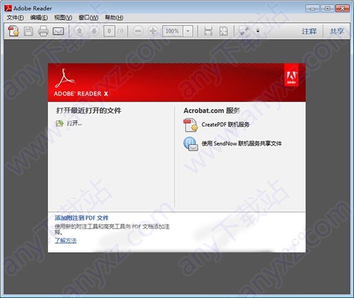
Task: Open the zoom level dropdown arrow
Action: pos(188,31)
